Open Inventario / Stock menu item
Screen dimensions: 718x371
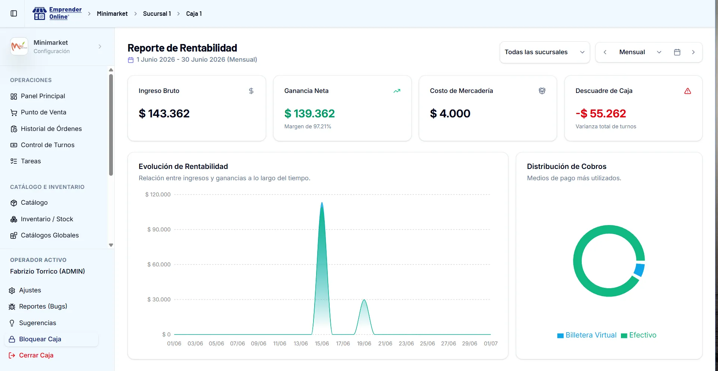click(x=47, y=219)
